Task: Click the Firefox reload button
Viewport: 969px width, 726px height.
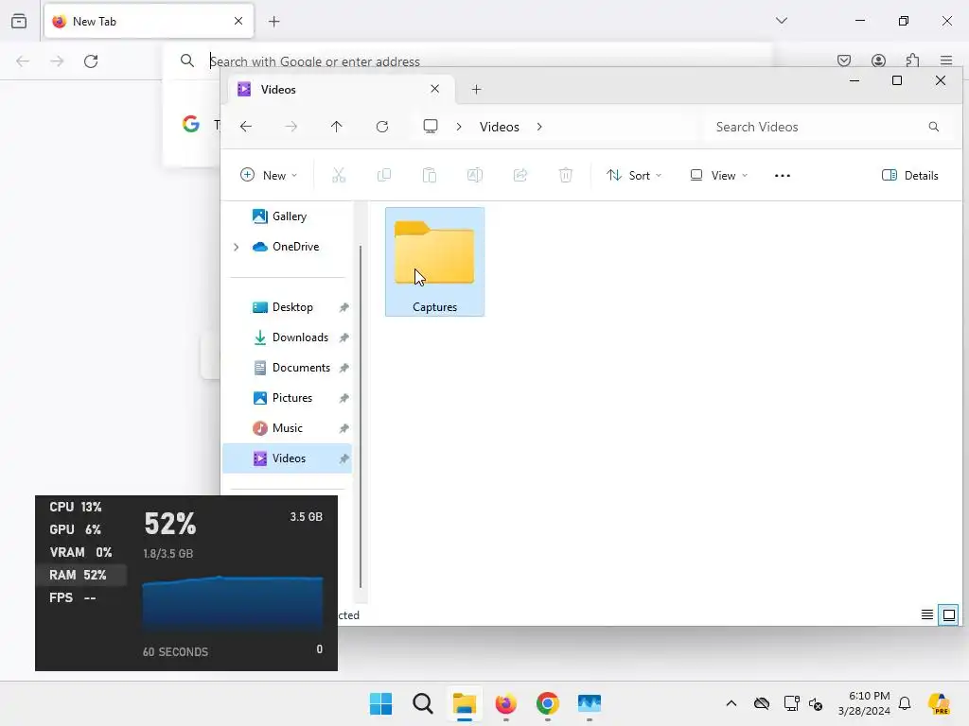Action: pos(91,61)
